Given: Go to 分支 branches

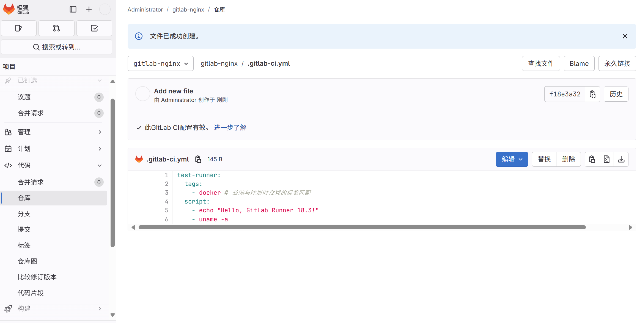Looking at the screenshot, I should [54, 214].
